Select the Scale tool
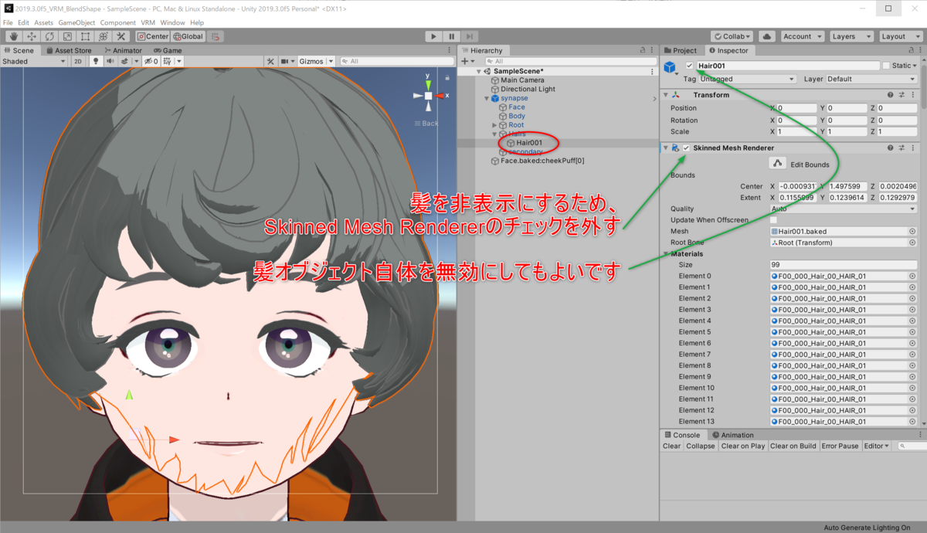This screenshot has height=533, width=927. pos(67,36)
